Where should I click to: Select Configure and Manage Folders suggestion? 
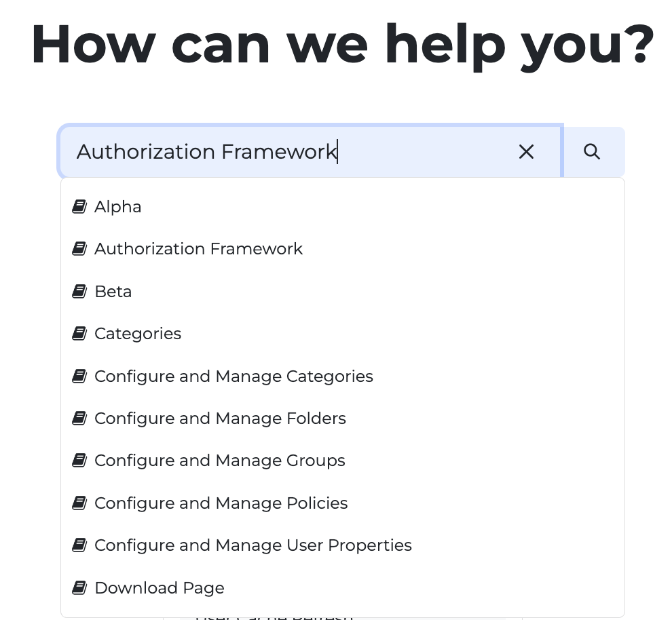tap(220, 419)
